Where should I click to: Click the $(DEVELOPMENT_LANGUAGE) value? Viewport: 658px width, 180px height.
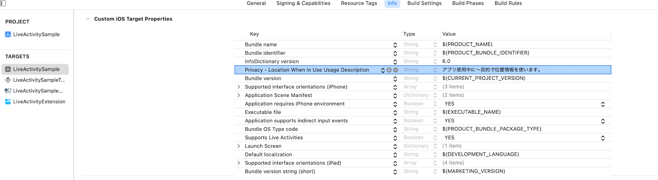click(480, 154)
